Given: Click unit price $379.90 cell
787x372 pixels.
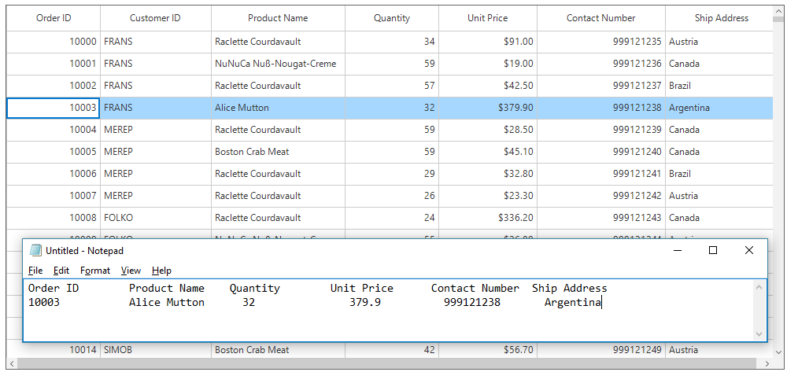Looking at the screenshot, I should (x=488, y=108).
